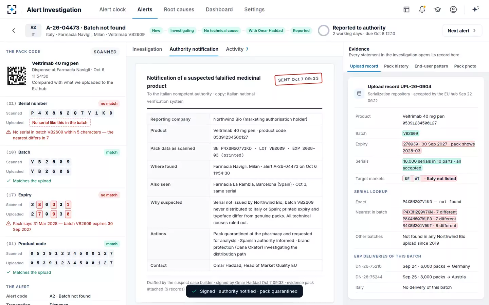
Task: Click the expiry no match badge
Action: 109,195
